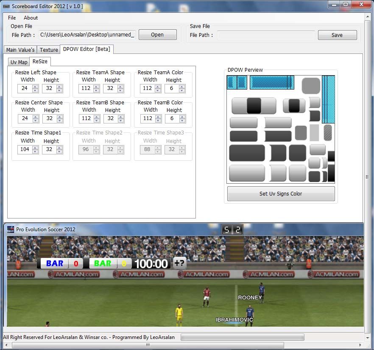Click the DPOW preview texture image
The image size is (374, 350).
(281, 129)
